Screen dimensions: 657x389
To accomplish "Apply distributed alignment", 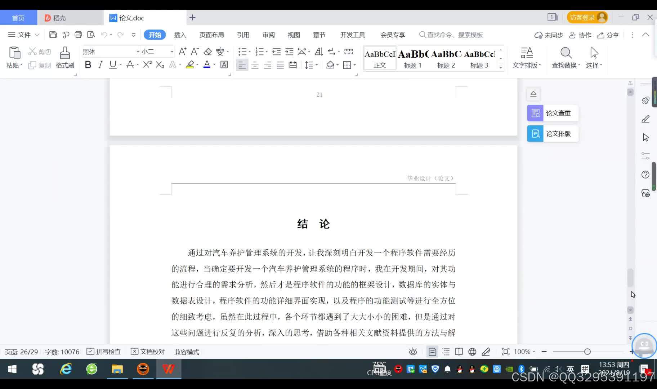I will coord(293,65).
